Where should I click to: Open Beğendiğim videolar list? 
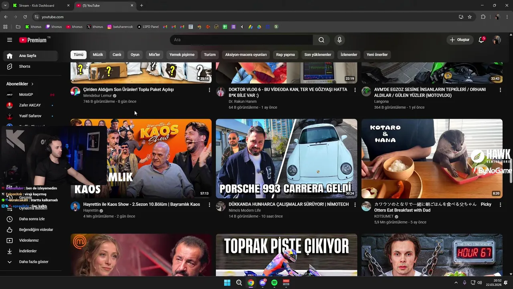click(x=30, y=230)
